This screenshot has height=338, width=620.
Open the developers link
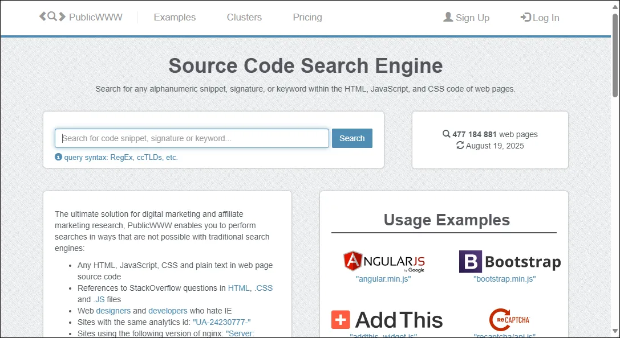[168, 311]
